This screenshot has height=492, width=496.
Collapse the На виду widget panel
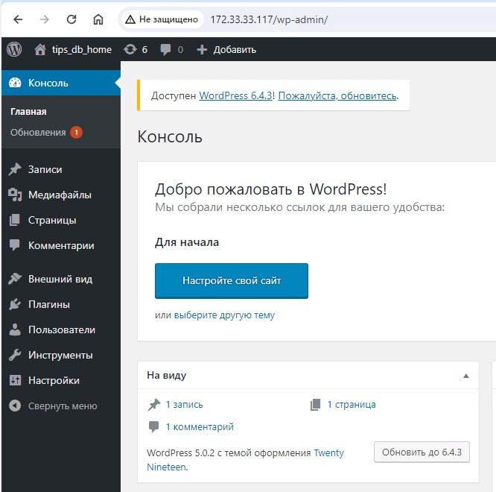coord(466,376)
